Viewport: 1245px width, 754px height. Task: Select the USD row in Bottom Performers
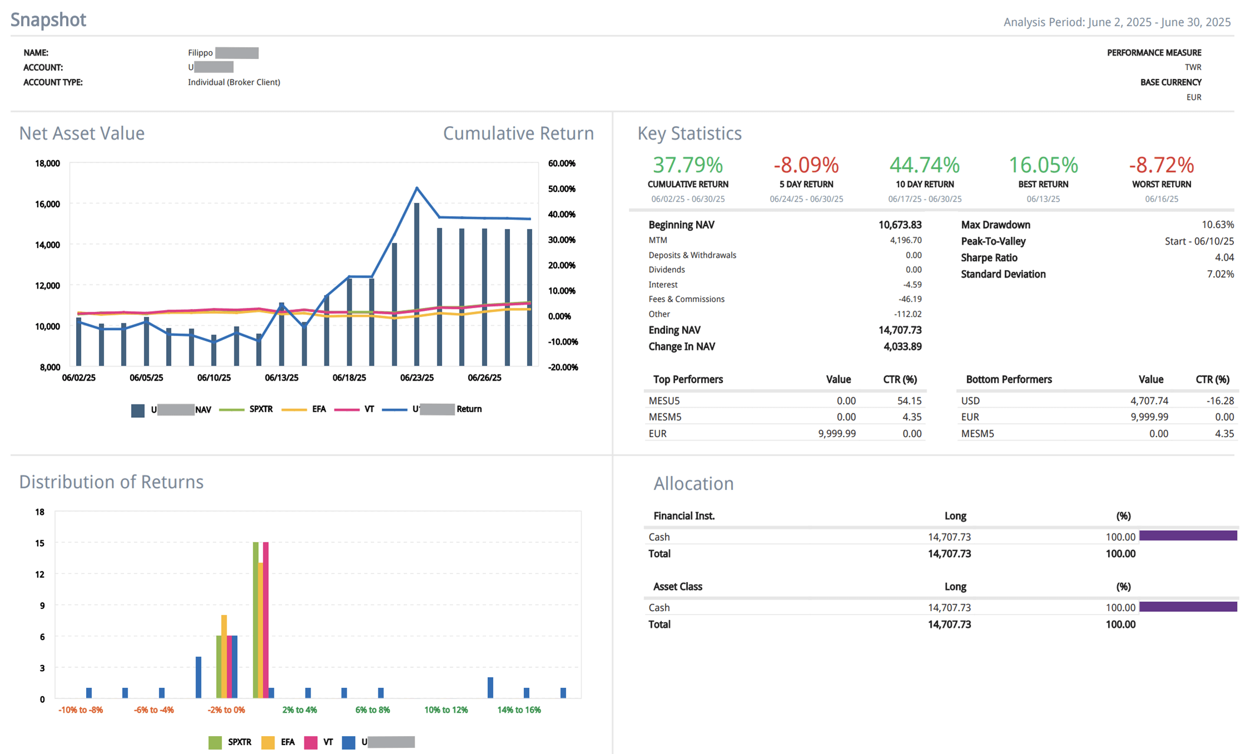970,401
